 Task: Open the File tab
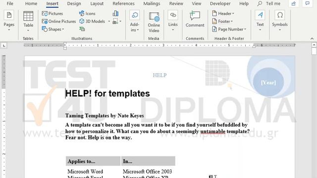coord(10,3)
